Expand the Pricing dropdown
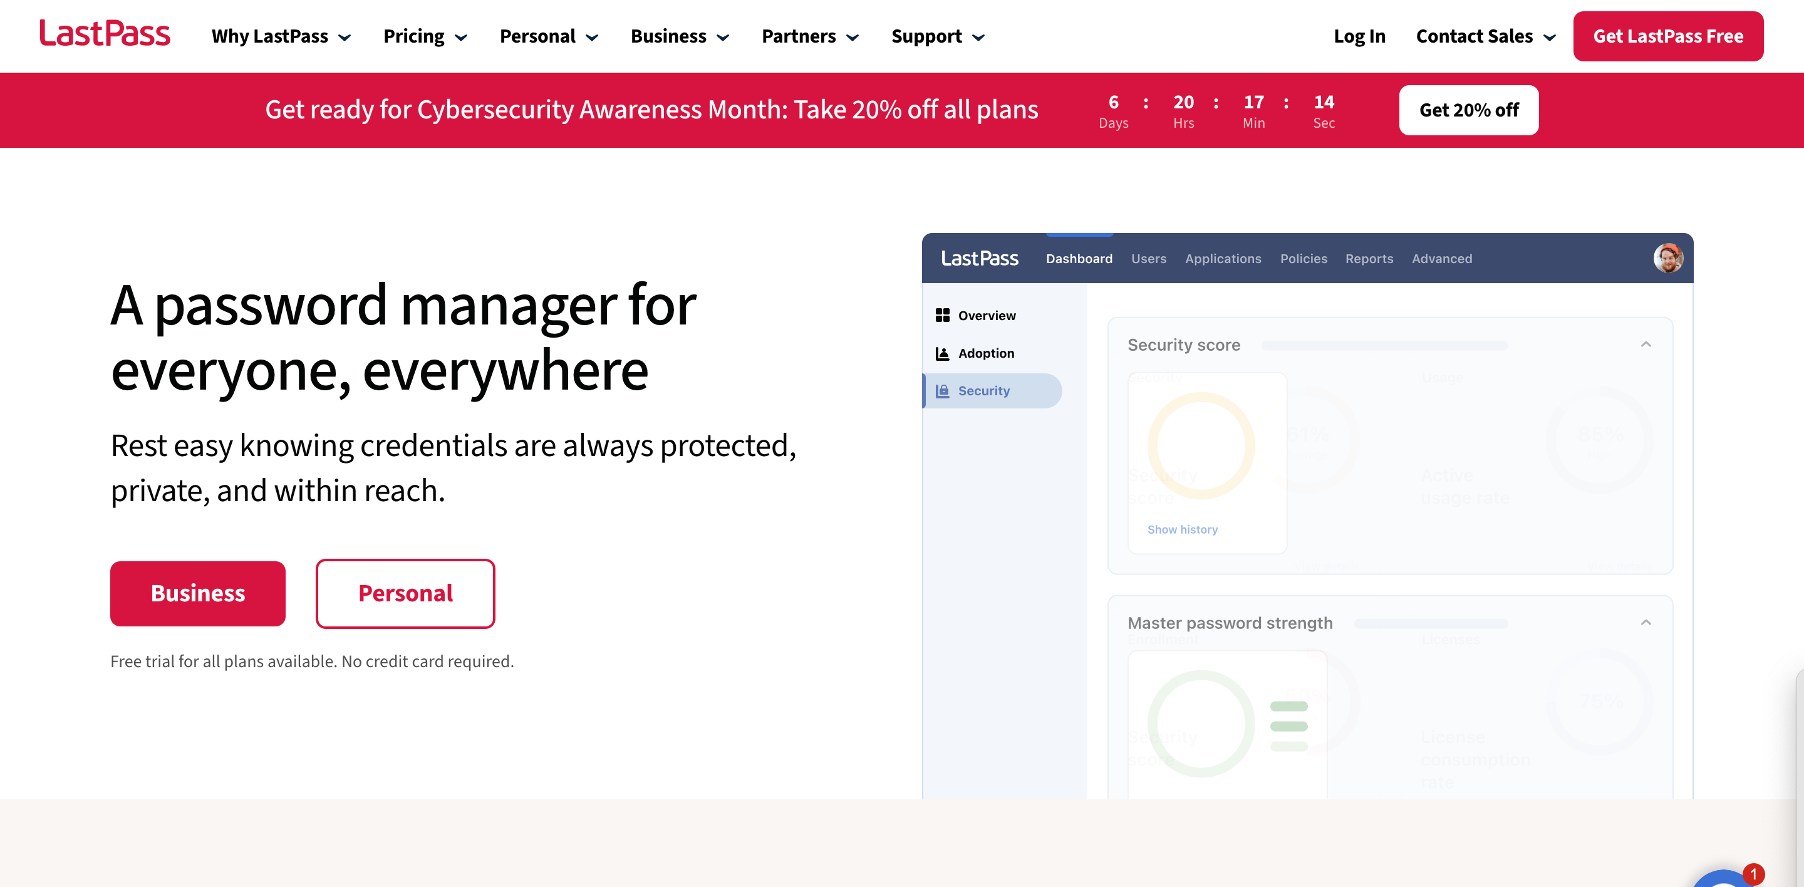The width and height of the screenshot is (1804, 887). tap(425, 36)
